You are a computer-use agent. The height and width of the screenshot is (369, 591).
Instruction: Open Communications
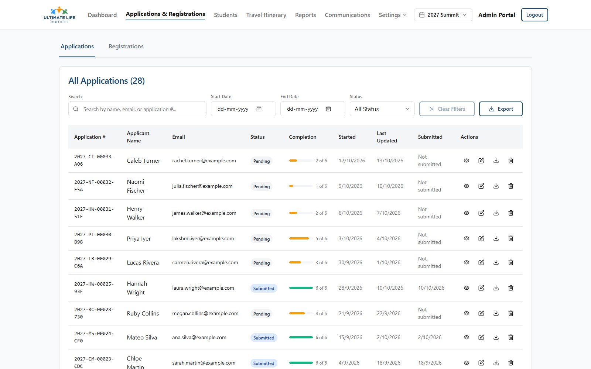347,15
